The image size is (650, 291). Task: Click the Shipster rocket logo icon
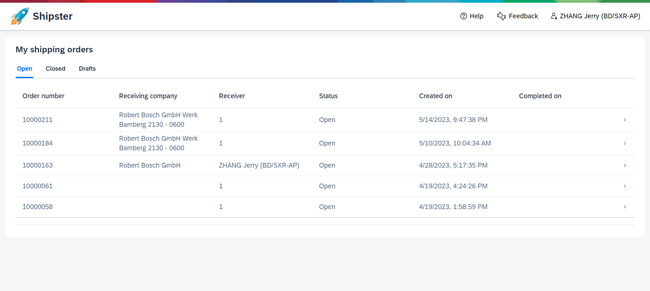pyautogui.click(x=20, y=16)
